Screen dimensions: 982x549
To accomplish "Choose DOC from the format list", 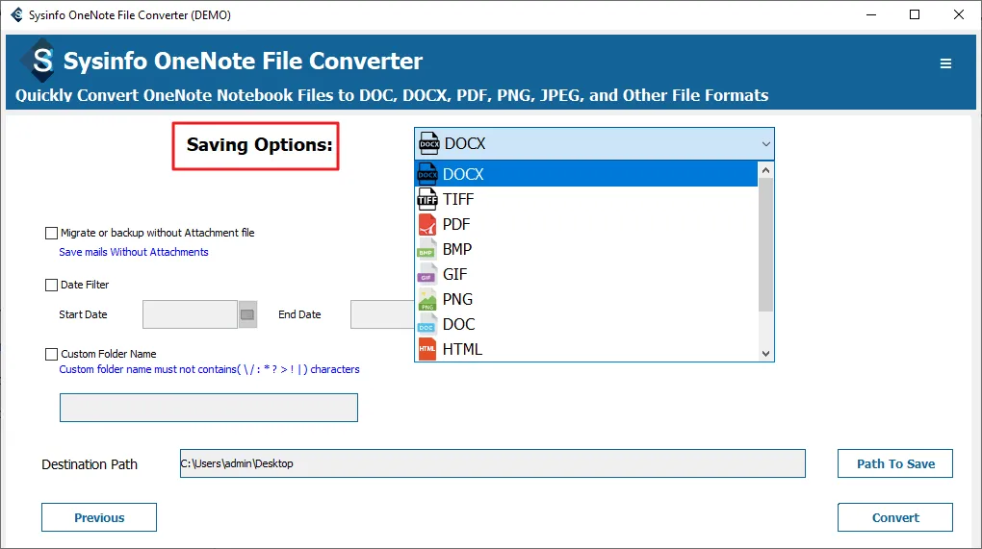I will (586, 324).
